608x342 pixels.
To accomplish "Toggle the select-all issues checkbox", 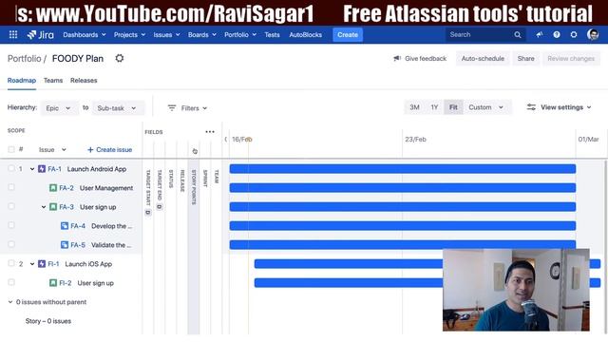I will [11, 149].
